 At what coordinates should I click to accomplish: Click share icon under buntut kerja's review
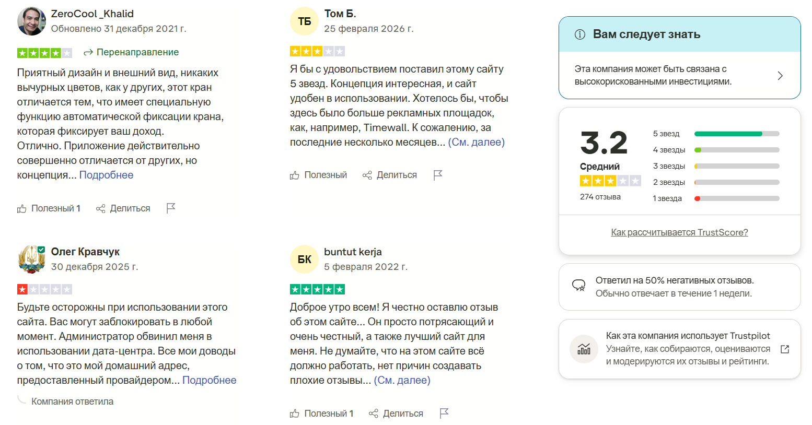click(374, 414)
